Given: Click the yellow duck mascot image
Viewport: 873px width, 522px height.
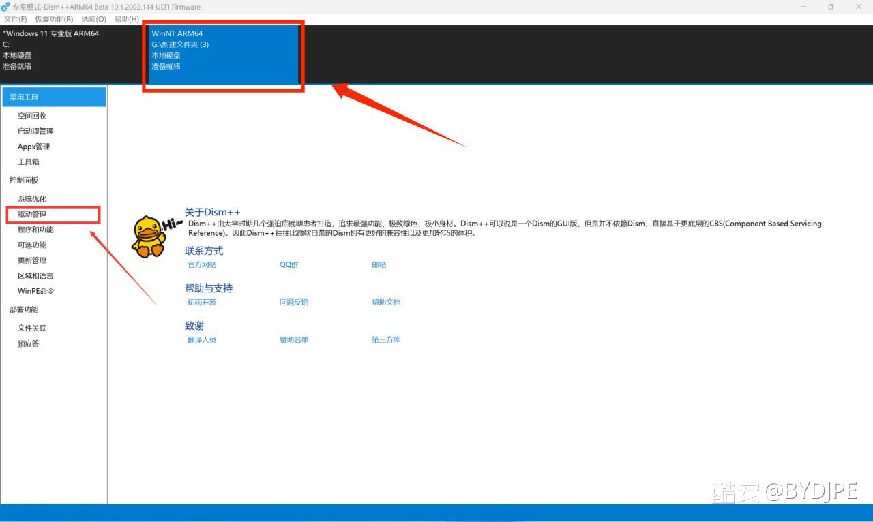Looking at the screenshot, I should (x=148, y=236).
